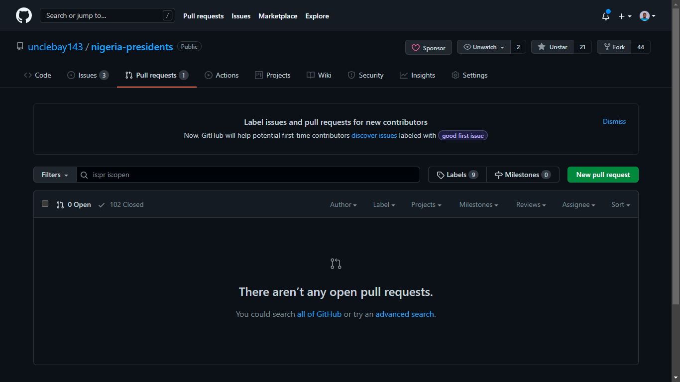Open the Milestones list
This screenshot has height=382, width=680.
(523, 175)
